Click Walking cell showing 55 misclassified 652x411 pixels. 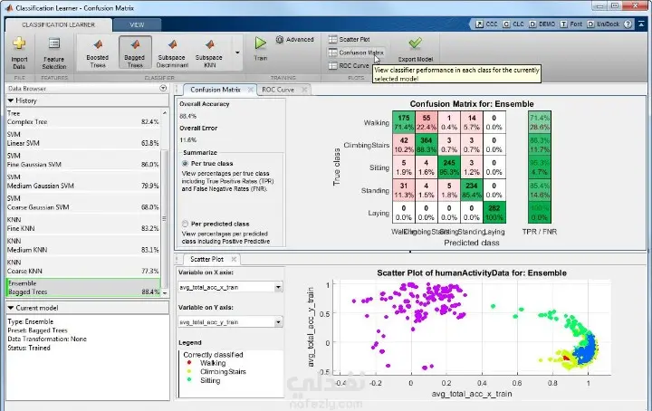pos(427,122)
